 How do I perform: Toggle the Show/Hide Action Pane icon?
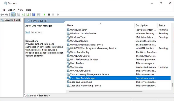click(38, 15)
